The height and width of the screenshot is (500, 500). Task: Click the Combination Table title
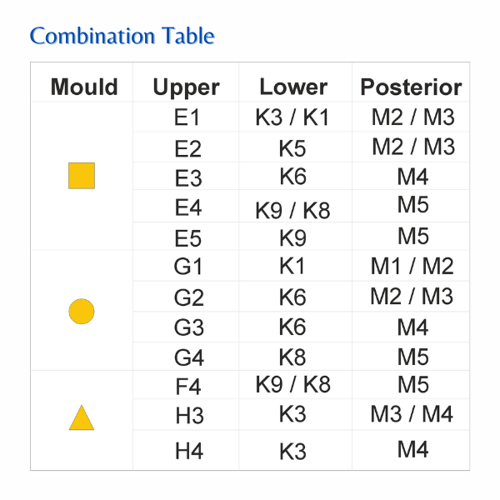[122, 36]
